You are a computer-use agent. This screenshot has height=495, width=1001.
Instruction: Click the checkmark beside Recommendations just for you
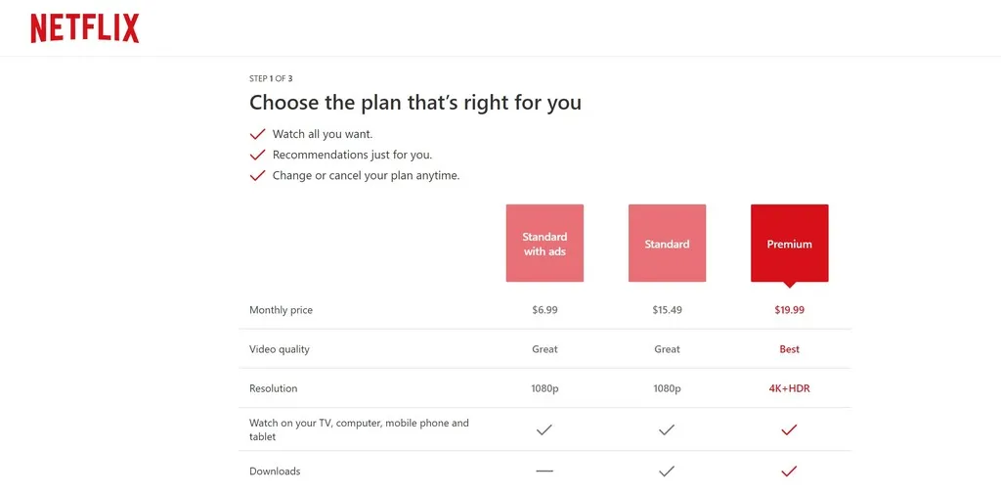[x=257, y=155]
